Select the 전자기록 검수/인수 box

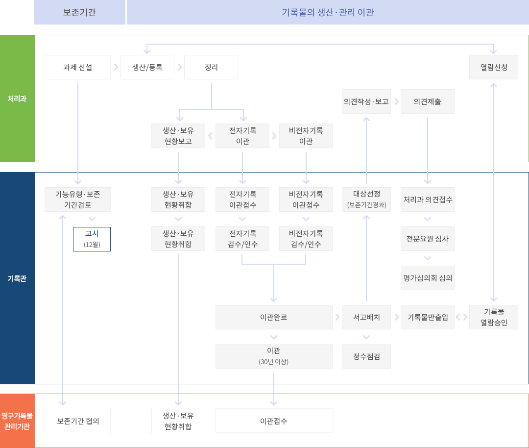pyautogui.click(x=242, y=239)
